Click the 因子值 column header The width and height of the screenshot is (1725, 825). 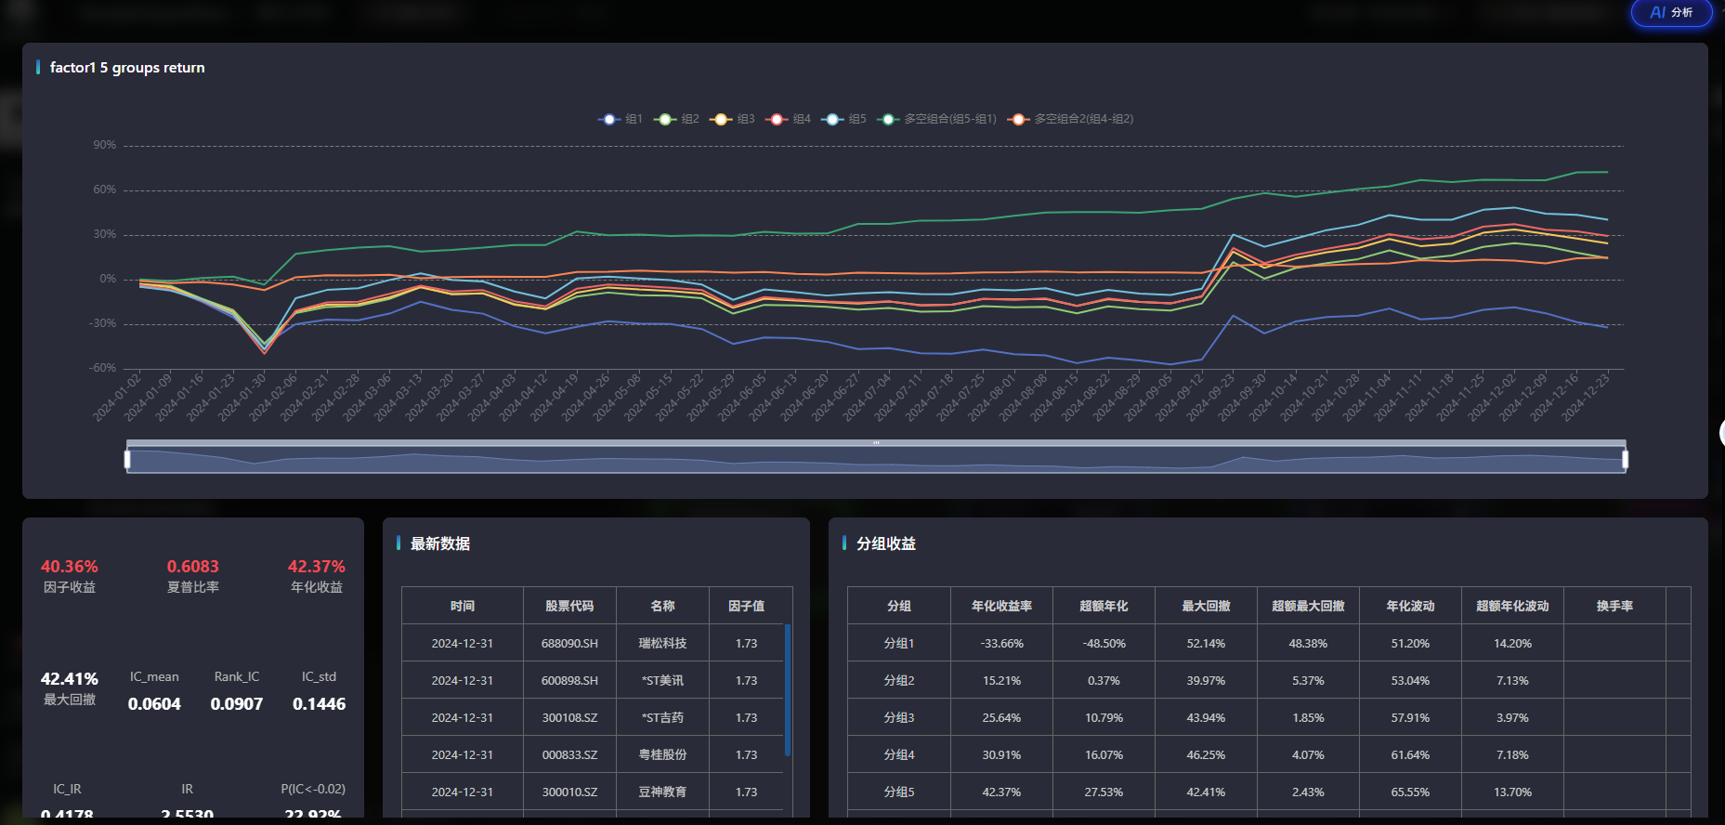click(746, 606)
